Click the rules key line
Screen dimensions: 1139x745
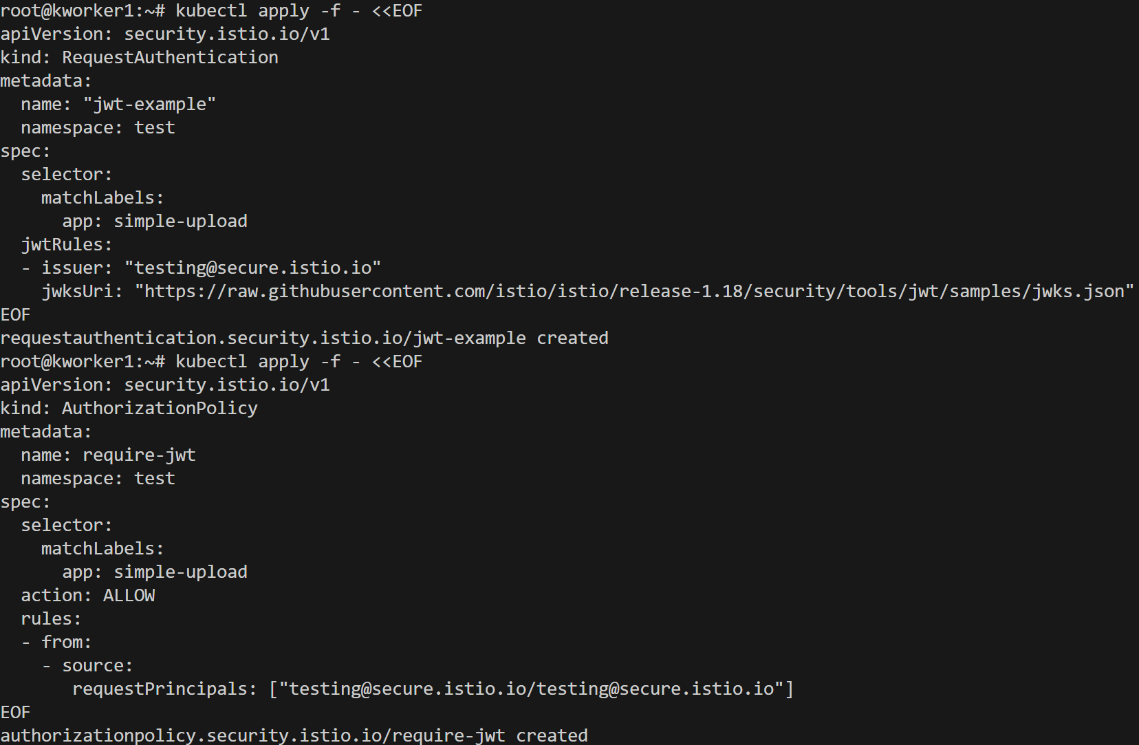[x=51, y=619]
